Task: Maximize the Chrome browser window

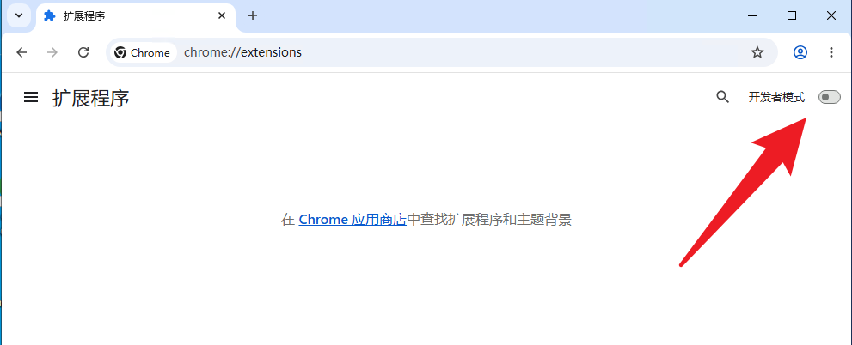Action: (x=792, y=15)
